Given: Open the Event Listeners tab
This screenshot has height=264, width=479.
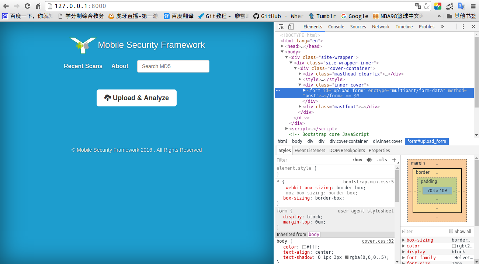Looking at the screenshot, I should [310, 151].
